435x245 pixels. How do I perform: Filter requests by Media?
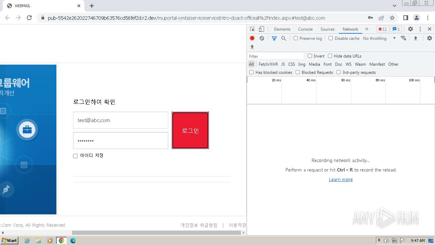pos(314,64)
